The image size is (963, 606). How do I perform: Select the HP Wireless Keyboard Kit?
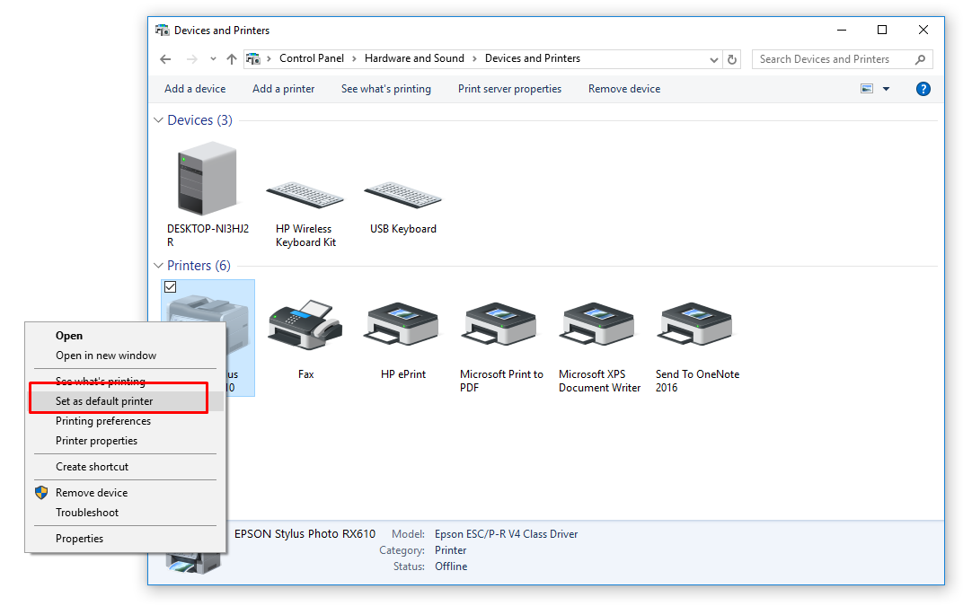305,191
